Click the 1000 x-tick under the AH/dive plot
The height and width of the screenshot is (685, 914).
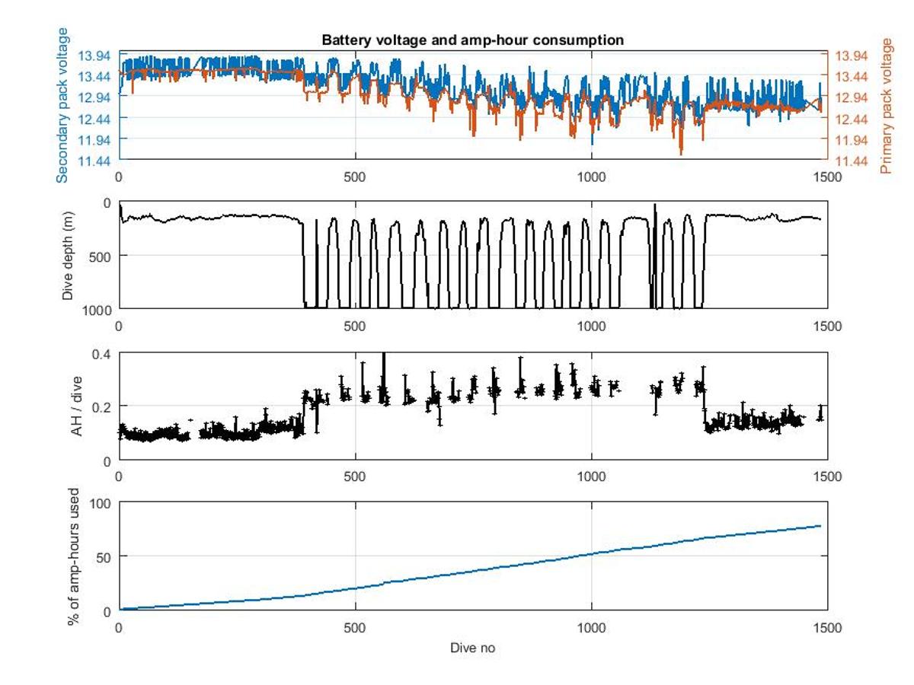(x=592, y=476)
